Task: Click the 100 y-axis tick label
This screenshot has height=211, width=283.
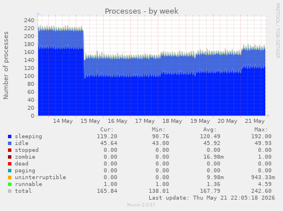Action: pyautogui.click(x=29, y=76)
